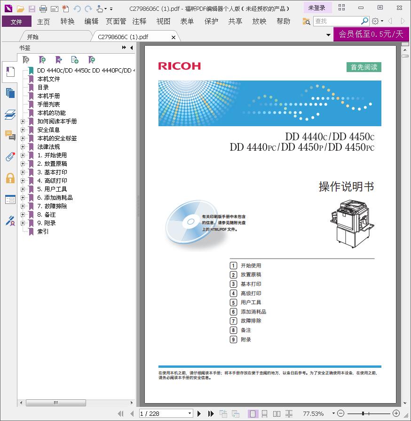Go to previous page arrow

(132, 413)
